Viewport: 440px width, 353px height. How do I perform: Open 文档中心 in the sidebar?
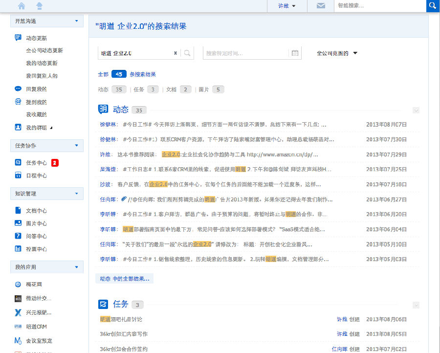[x=36, y=211]
